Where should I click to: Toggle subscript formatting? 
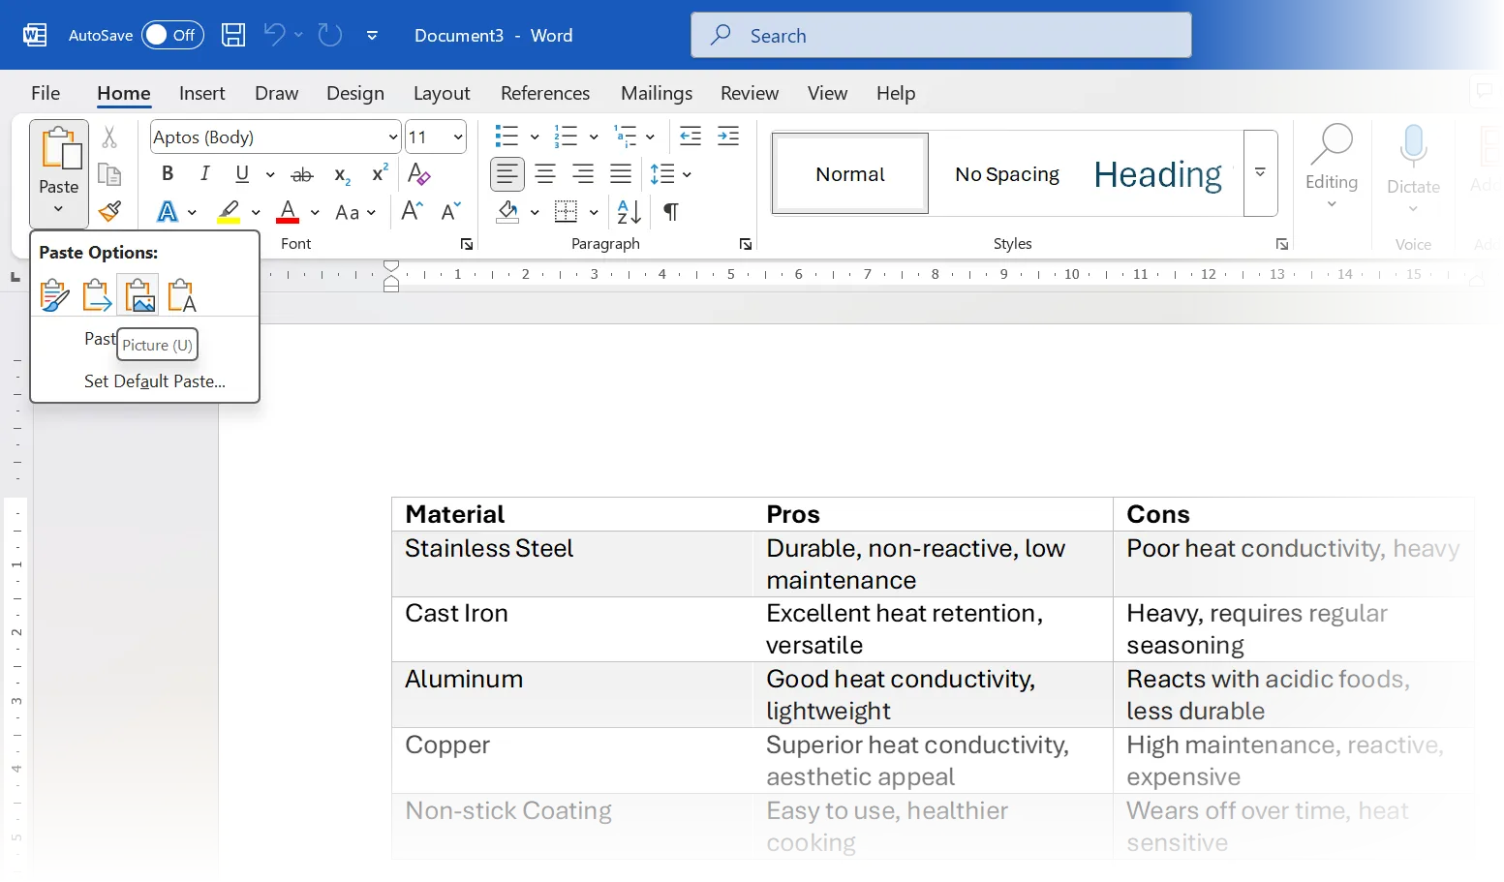pyautogui.click(x=340, y=174)
